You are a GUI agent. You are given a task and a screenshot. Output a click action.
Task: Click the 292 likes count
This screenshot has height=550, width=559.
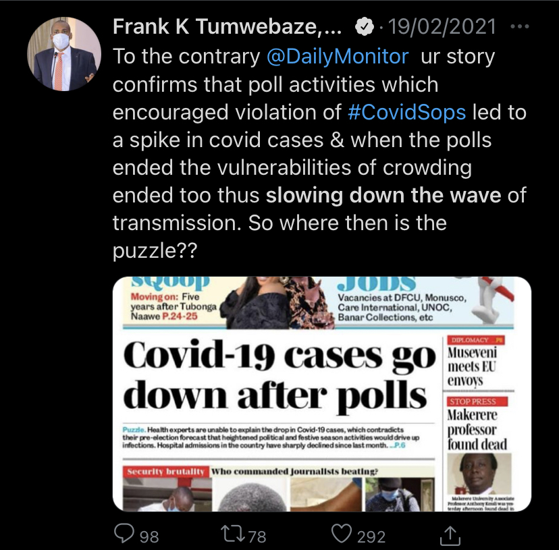[371, 537]
